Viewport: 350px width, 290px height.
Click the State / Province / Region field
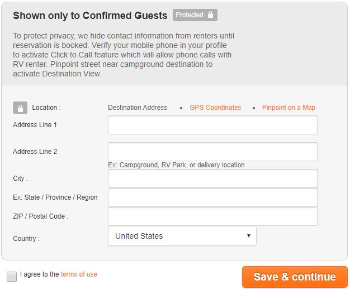pyautogui.click(x=213, y=197)
